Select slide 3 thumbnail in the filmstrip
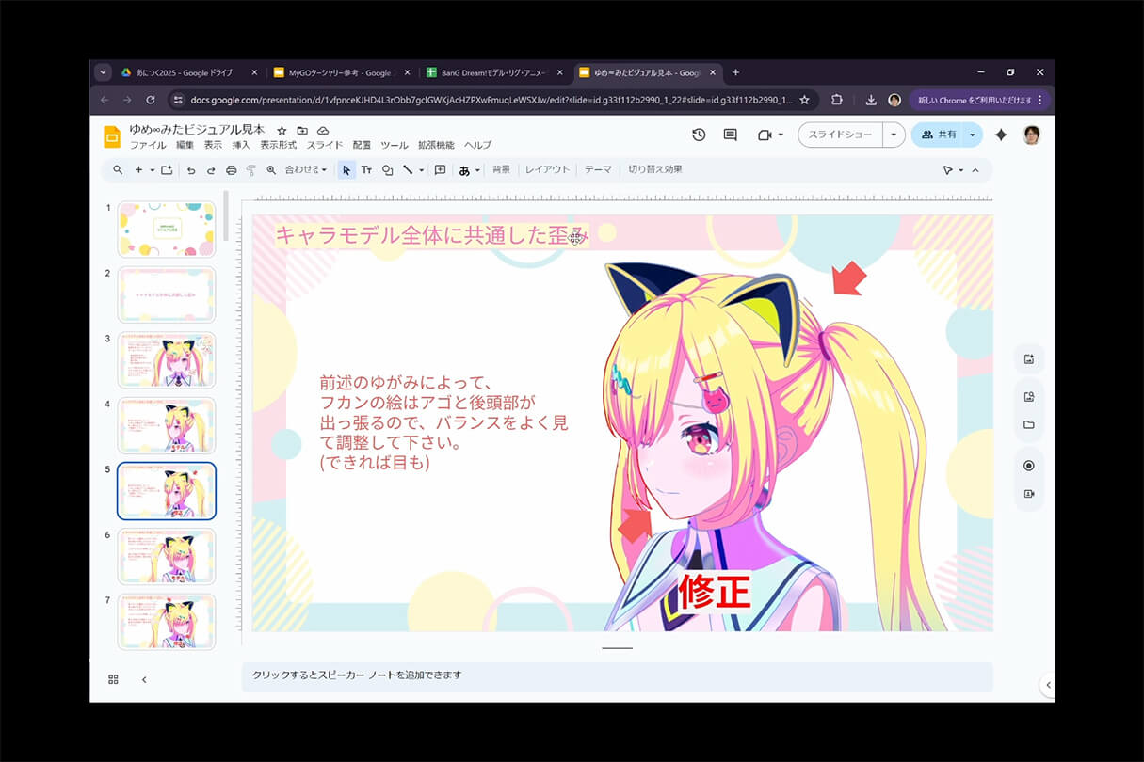The width and height of the screenshot is (1144, 762). click(x=167, y=359)
